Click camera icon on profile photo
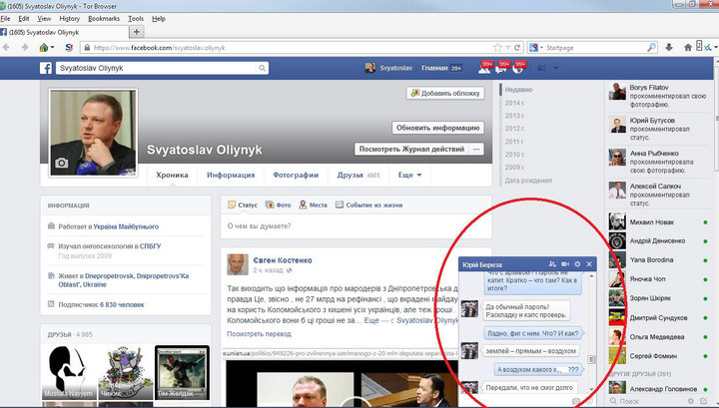This screenshot has height=408, width=719. click(x=62, y=163)
